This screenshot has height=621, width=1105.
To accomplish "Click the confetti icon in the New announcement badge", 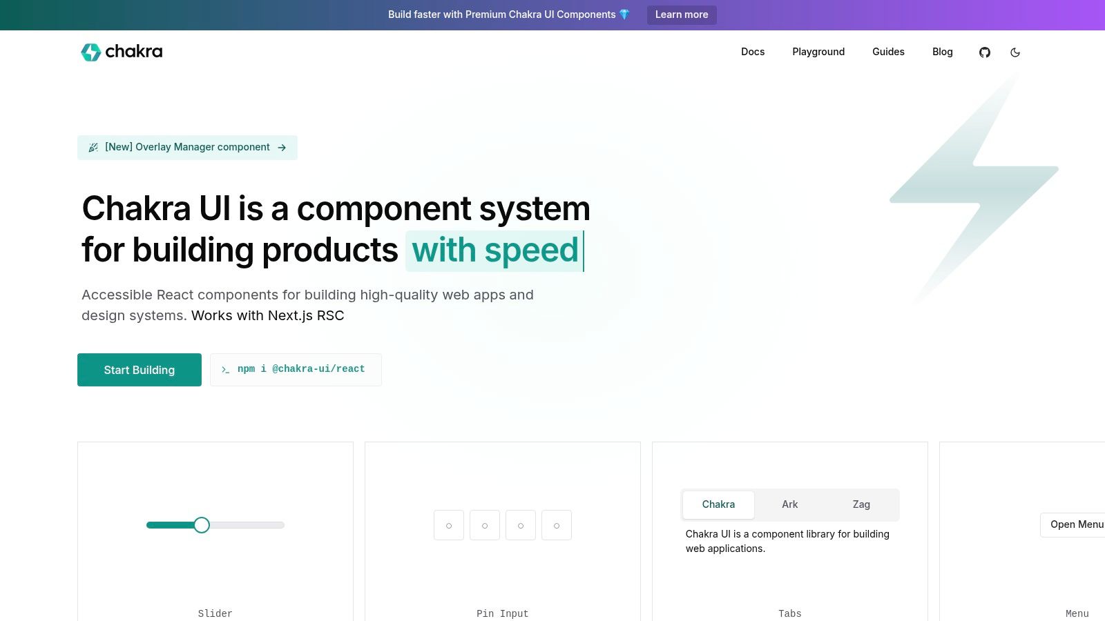I will click(x=93, y=148).
